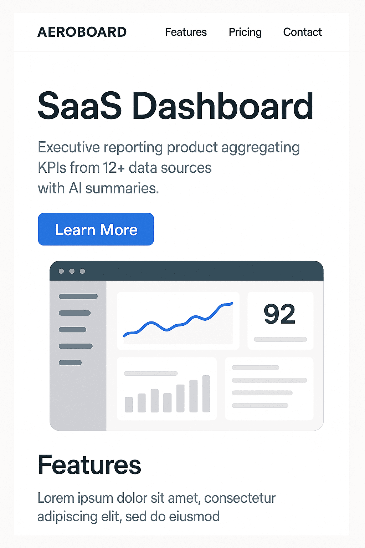
Task: Go to the Pricing navigation link
Action: pos(245,32)
